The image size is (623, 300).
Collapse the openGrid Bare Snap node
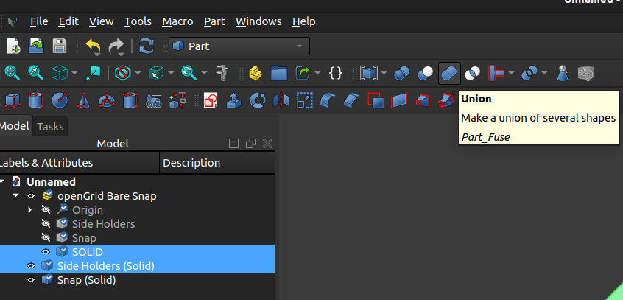[16, 196]
